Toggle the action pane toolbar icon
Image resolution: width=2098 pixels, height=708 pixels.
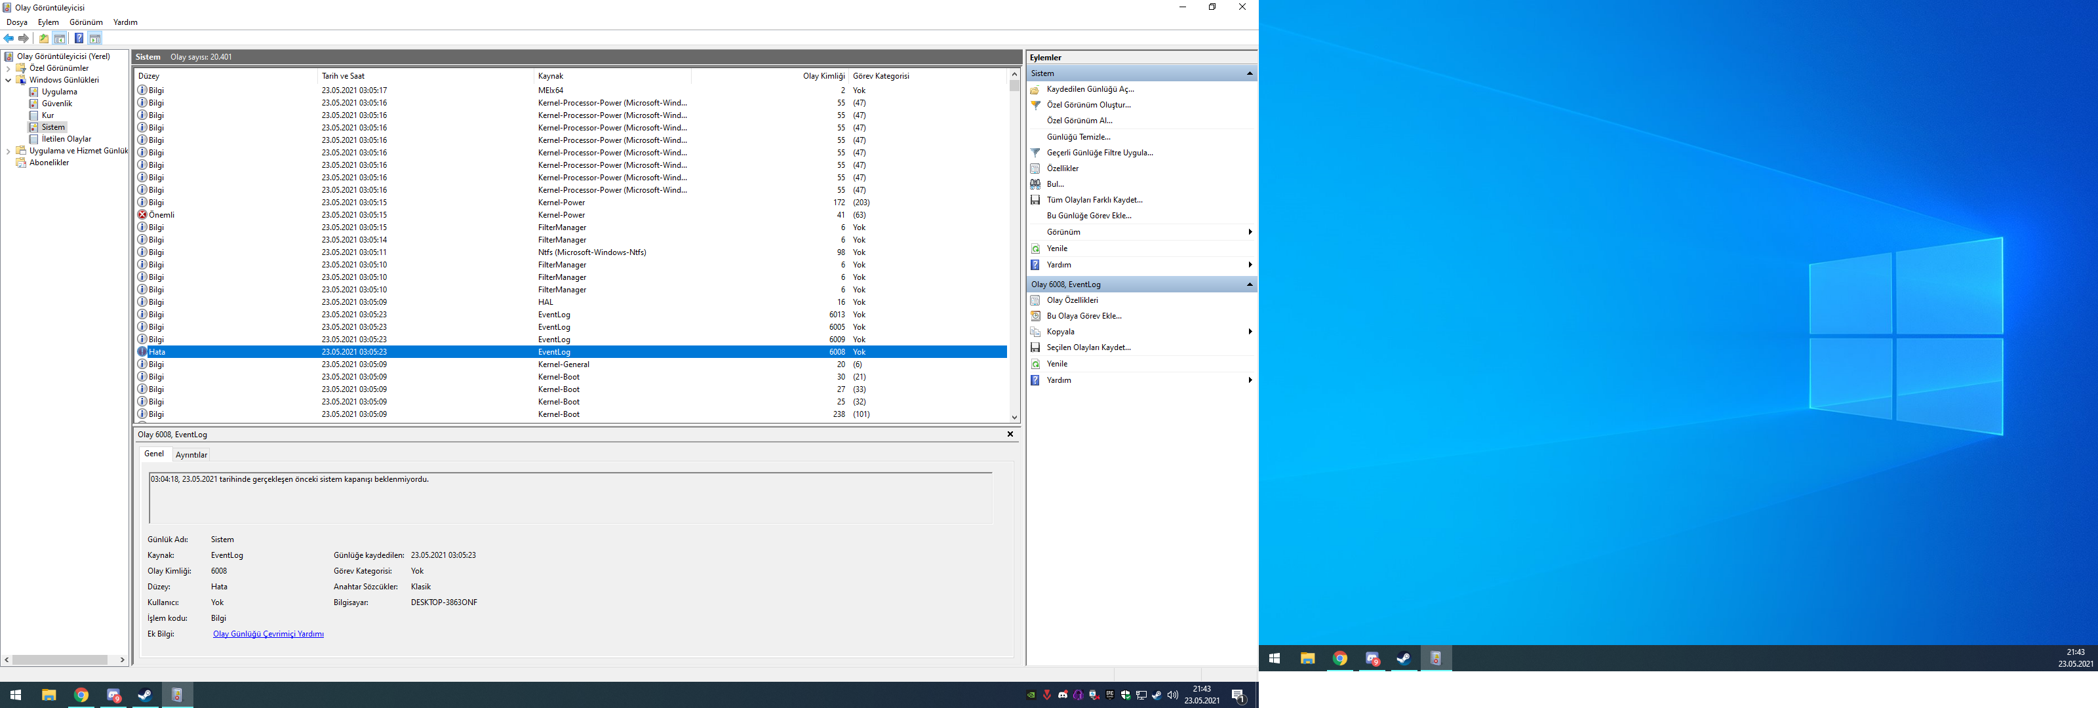pyautogui.click(x=95, y=38)
